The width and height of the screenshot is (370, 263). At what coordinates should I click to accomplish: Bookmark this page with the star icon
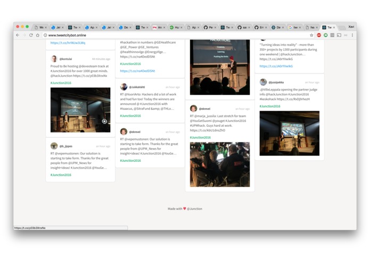311,35
